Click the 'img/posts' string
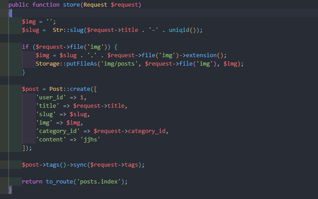Screen dimensions: 318x199 [x=119, y=64]
